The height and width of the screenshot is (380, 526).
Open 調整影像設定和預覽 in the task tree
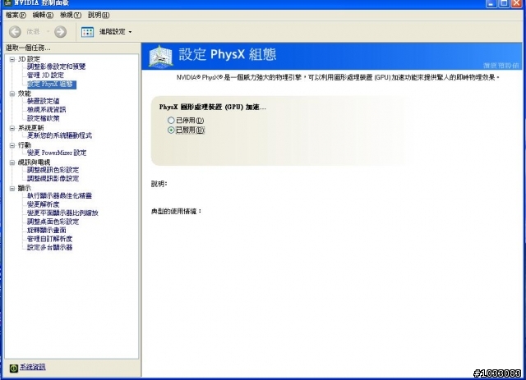(x=57, y=66)
